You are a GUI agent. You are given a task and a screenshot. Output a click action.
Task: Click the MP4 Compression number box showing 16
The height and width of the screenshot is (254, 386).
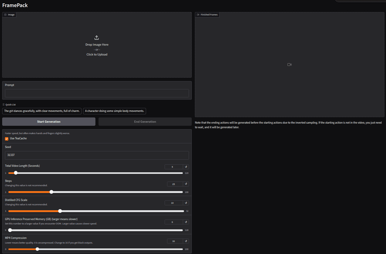(x=175, y=241)
